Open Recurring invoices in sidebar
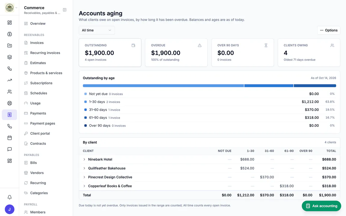This screenshot has height=216, width=346. (46, 53)
